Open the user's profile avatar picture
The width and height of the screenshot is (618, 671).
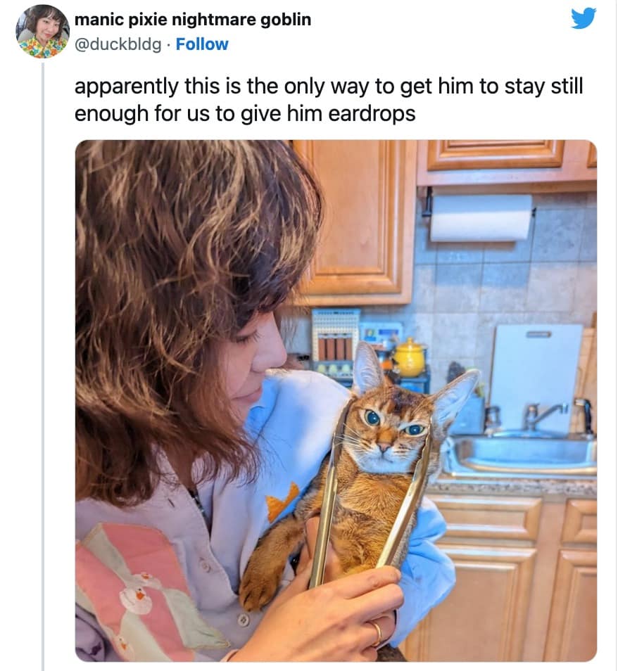point(42,32)
